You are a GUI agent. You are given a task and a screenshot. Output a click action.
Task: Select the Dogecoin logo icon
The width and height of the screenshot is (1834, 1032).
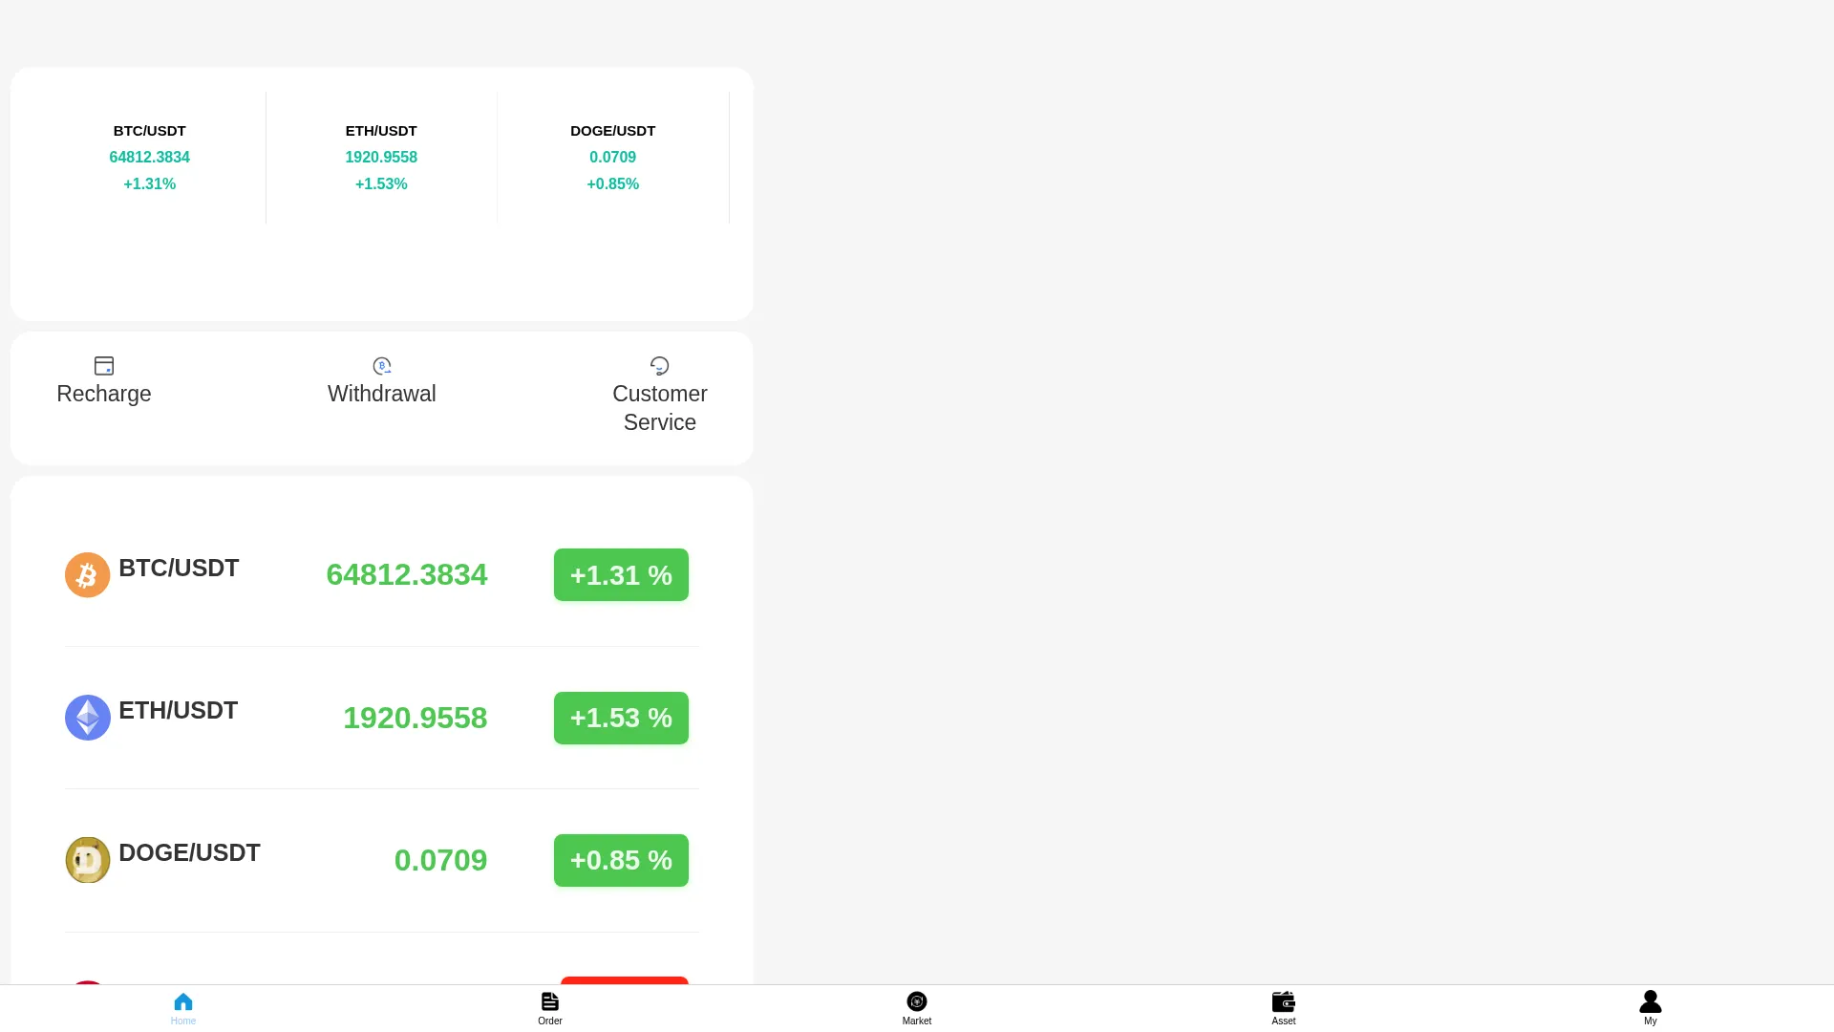click(87, 860)
